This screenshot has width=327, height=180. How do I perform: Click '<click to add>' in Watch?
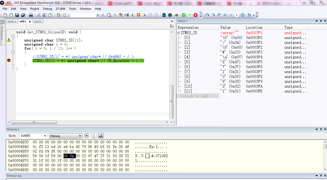pos(195,96)
